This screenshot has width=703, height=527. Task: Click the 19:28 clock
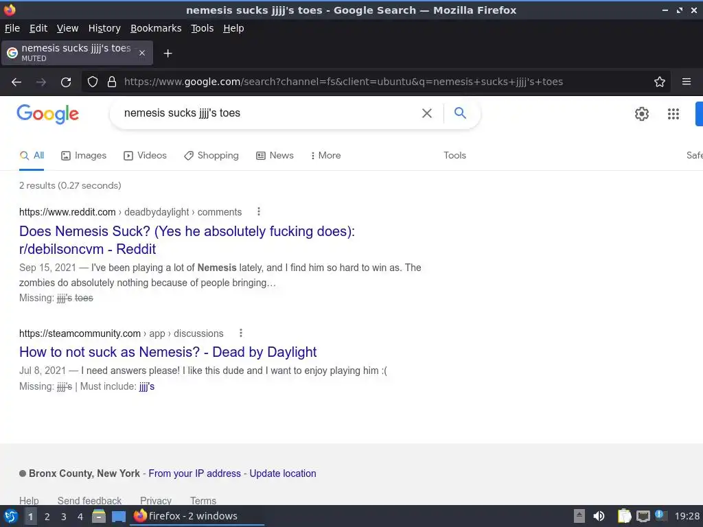[687, 516]
